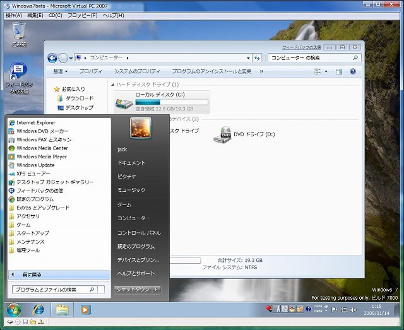Click the arrow after コンピューター in address bar
Image resolution: width=404 pixels, height=330 pixels.
[128, 58]
